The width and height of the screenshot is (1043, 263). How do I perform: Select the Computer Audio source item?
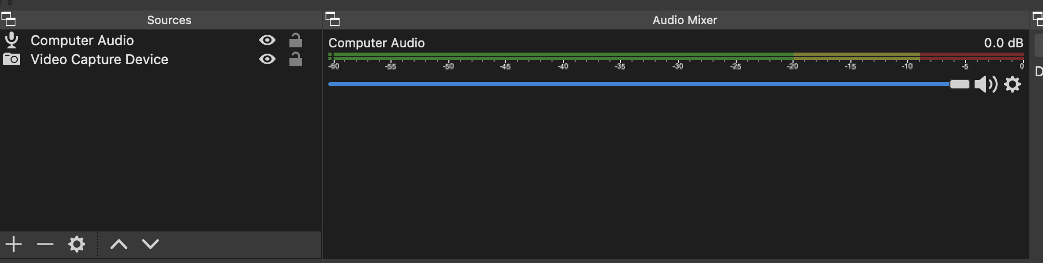[161, 41]
